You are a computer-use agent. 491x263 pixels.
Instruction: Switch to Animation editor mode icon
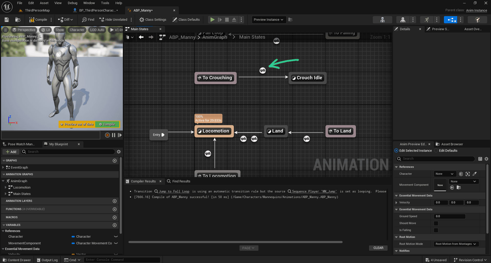427,20
